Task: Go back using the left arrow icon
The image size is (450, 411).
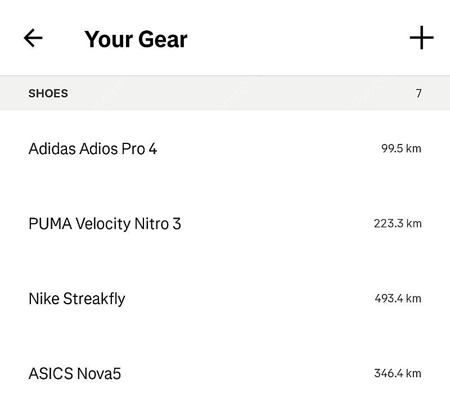Action: click(33, 38)
